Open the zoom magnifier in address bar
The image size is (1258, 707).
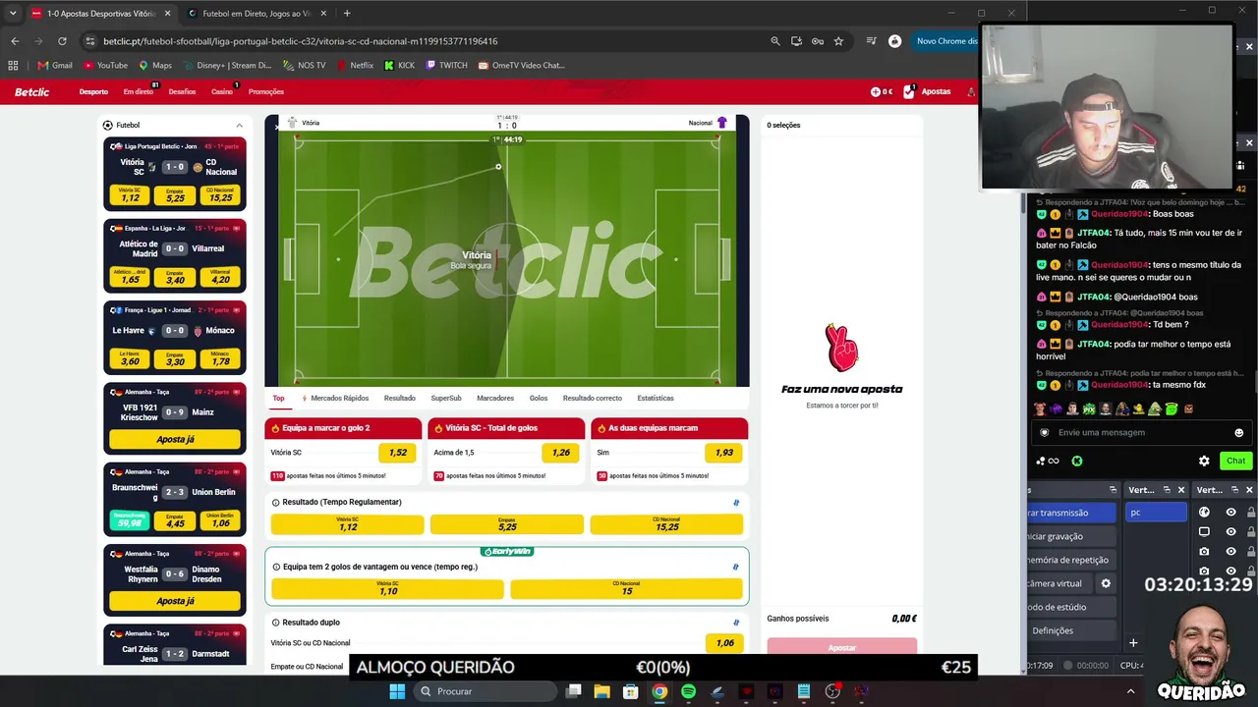[775, 41]
